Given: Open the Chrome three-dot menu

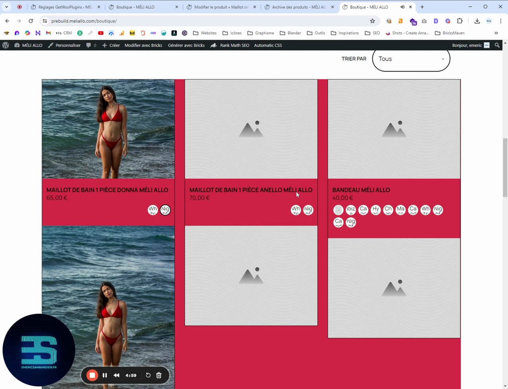Looking at the screenshot, I should point(501,21).
